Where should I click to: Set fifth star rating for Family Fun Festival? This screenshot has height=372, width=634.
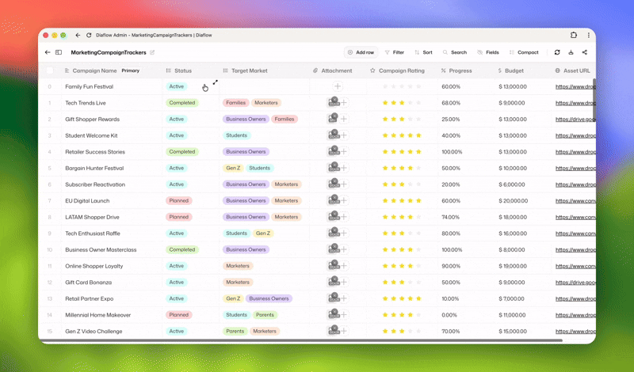click(x=419, y=86)
